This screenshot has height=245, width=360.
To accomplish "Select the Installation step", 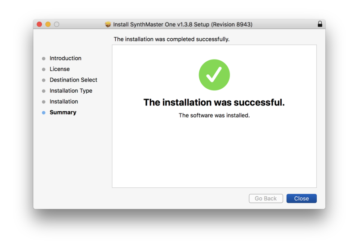I will (64, 101).
